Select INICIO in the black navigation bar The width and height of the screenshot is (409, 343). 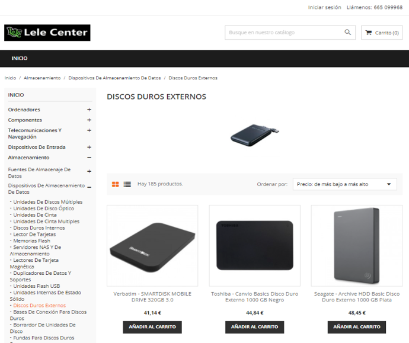pyautogui.click(x=20, y=59)
